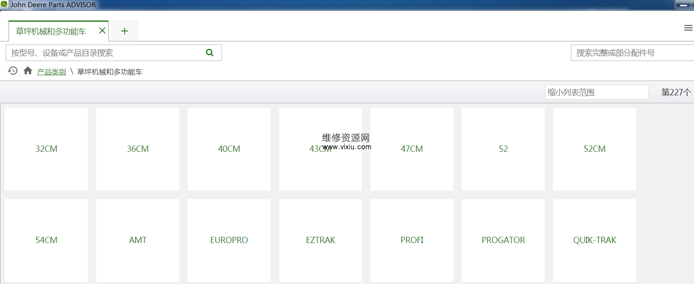Viewport: 694px width, 284px height.
Task: Open a new tab with plus icon
Action: (x=124, y=31)
